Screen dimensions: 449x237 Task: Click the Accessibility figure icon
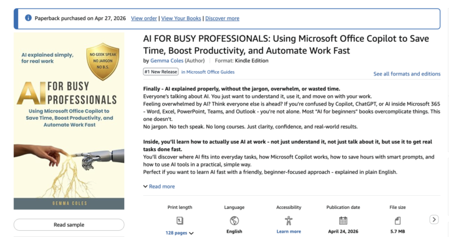(289, 221)
